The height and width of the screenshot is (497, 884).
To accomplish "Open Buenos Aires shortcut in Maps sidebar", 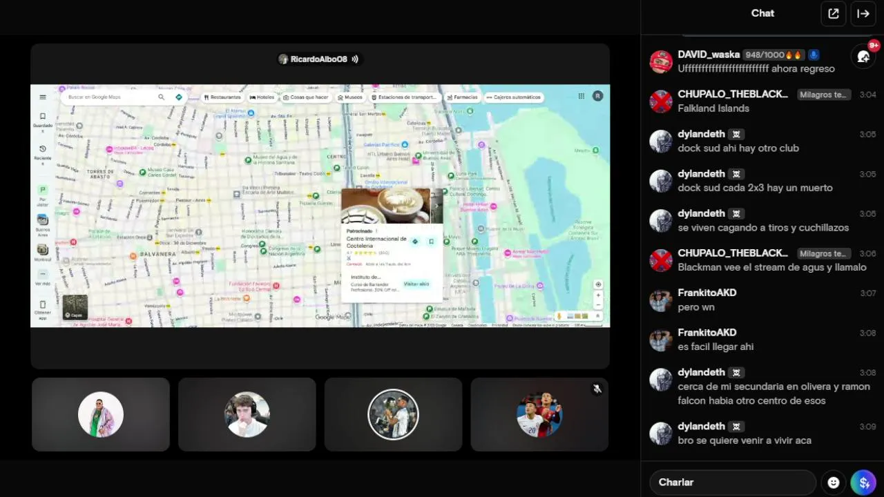I will (x=43, y=224).
